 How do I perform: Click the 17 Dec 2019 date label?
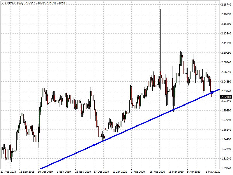click(101, 171)
